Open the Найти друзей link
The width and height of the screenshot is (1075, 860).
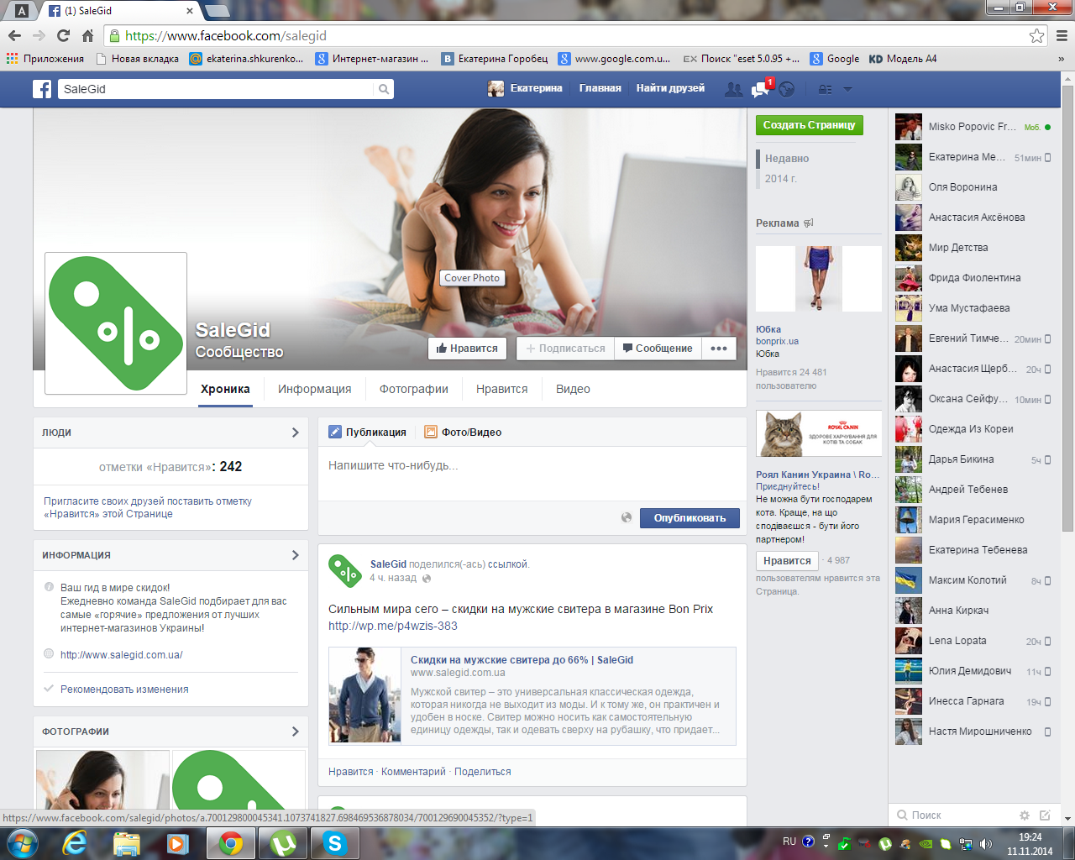[670, 88]
